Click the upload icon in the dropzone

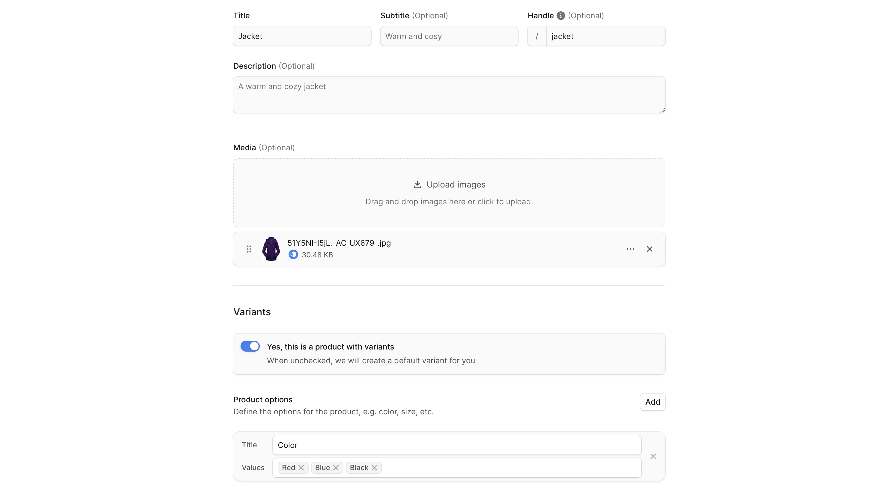coord(417,184)
